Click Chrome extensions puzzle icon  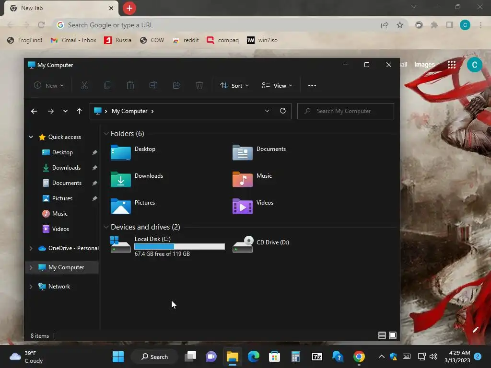tap(434, 25)
